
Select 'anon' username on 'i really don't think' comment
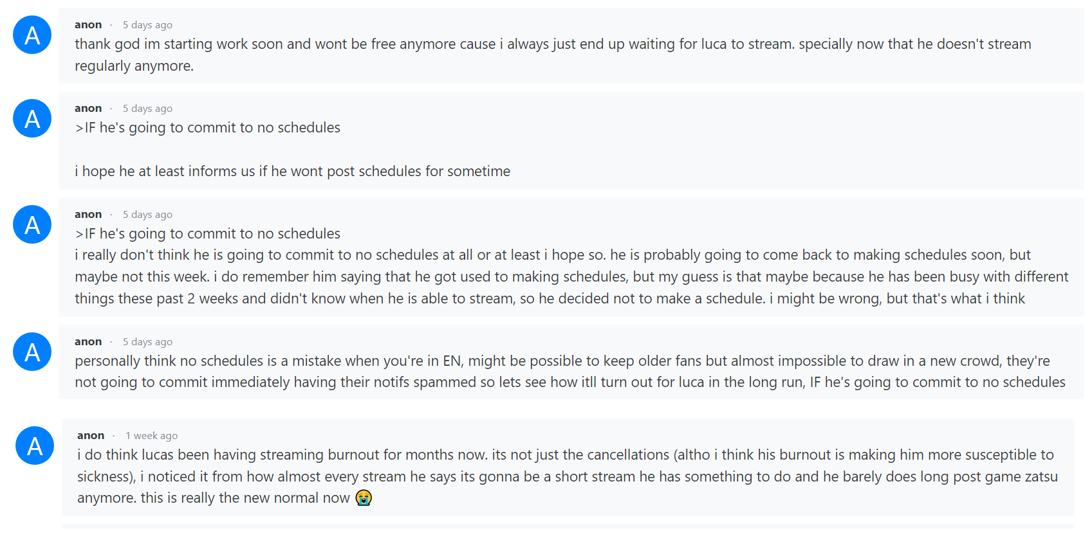pos(88,214)
